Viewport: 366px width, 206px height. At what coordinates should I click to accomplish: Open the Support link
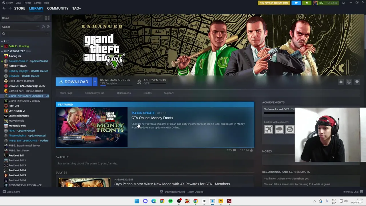(169, 93)
